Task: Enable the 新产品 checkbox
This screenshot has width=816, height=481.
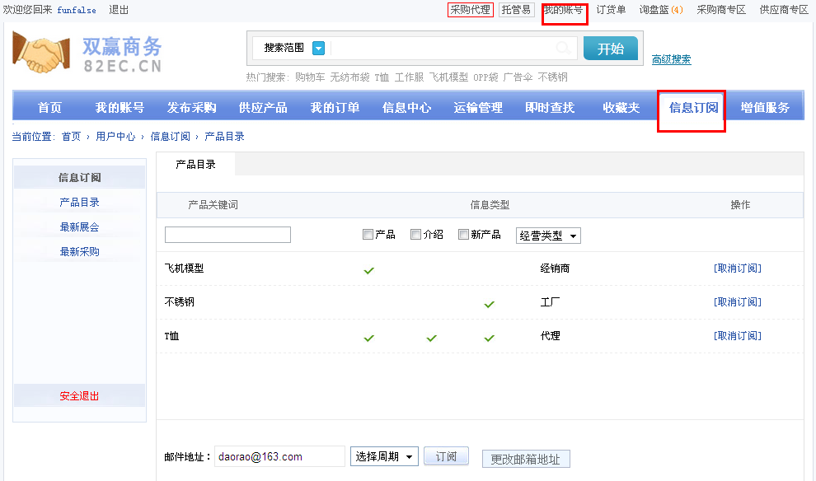Action: click(463, 234)
